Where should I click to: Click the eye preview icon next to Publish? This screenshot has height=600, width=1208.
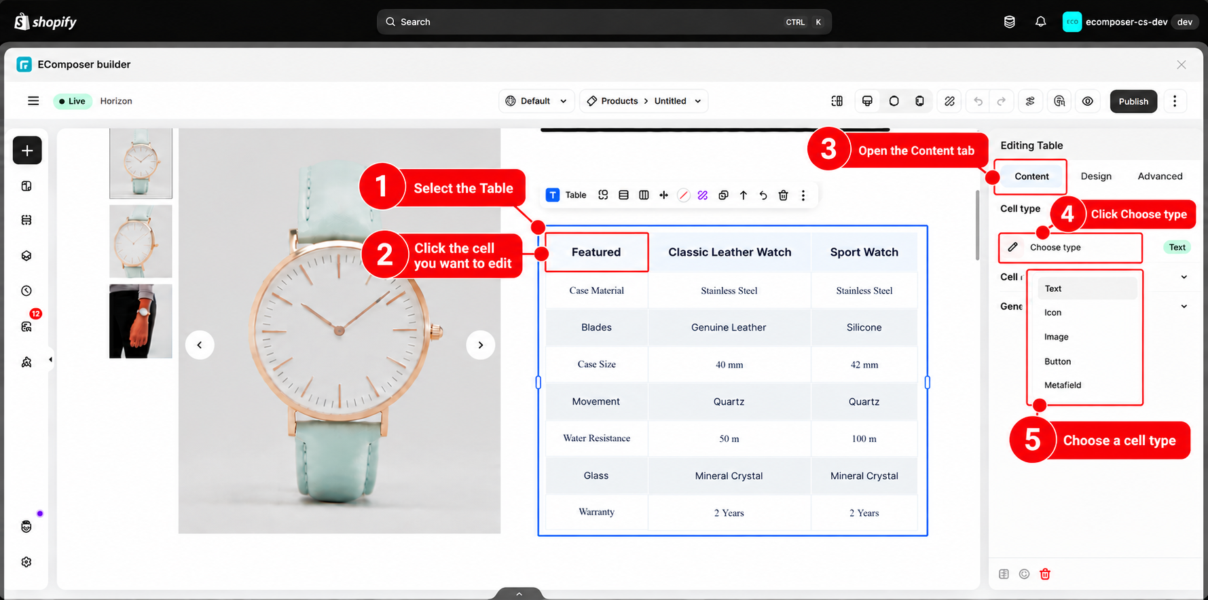click(x=1088, y=101)
